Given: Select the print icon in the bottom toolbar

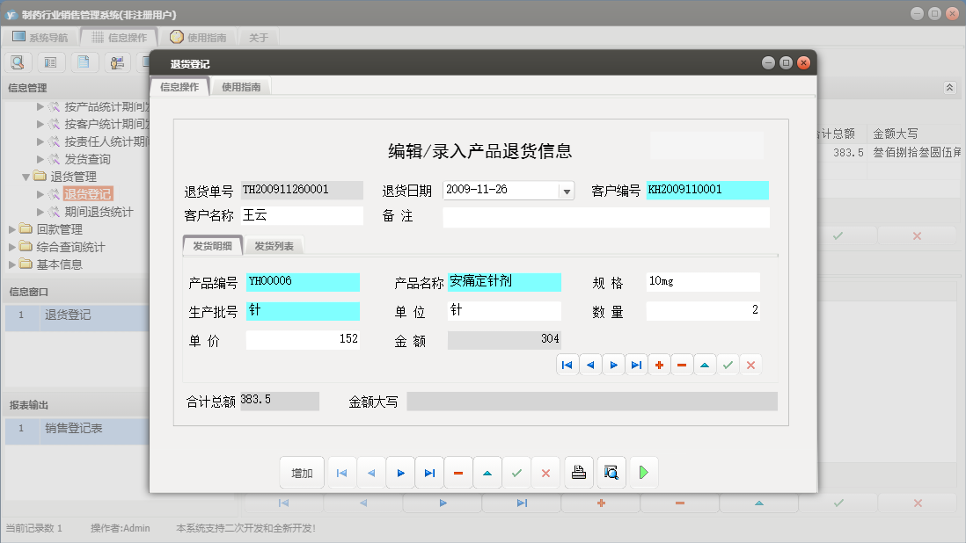Looking at the screenshot, I should pyautogui.click(x=578, y=472).
